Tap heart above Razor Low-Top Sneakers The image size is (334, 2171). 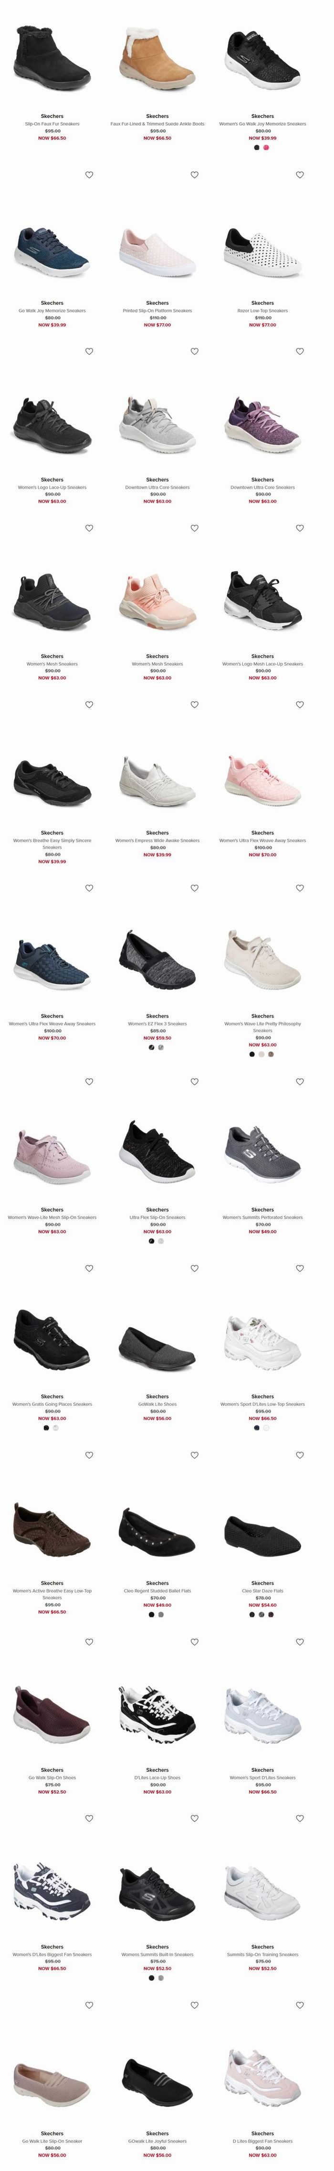point(300,175)
